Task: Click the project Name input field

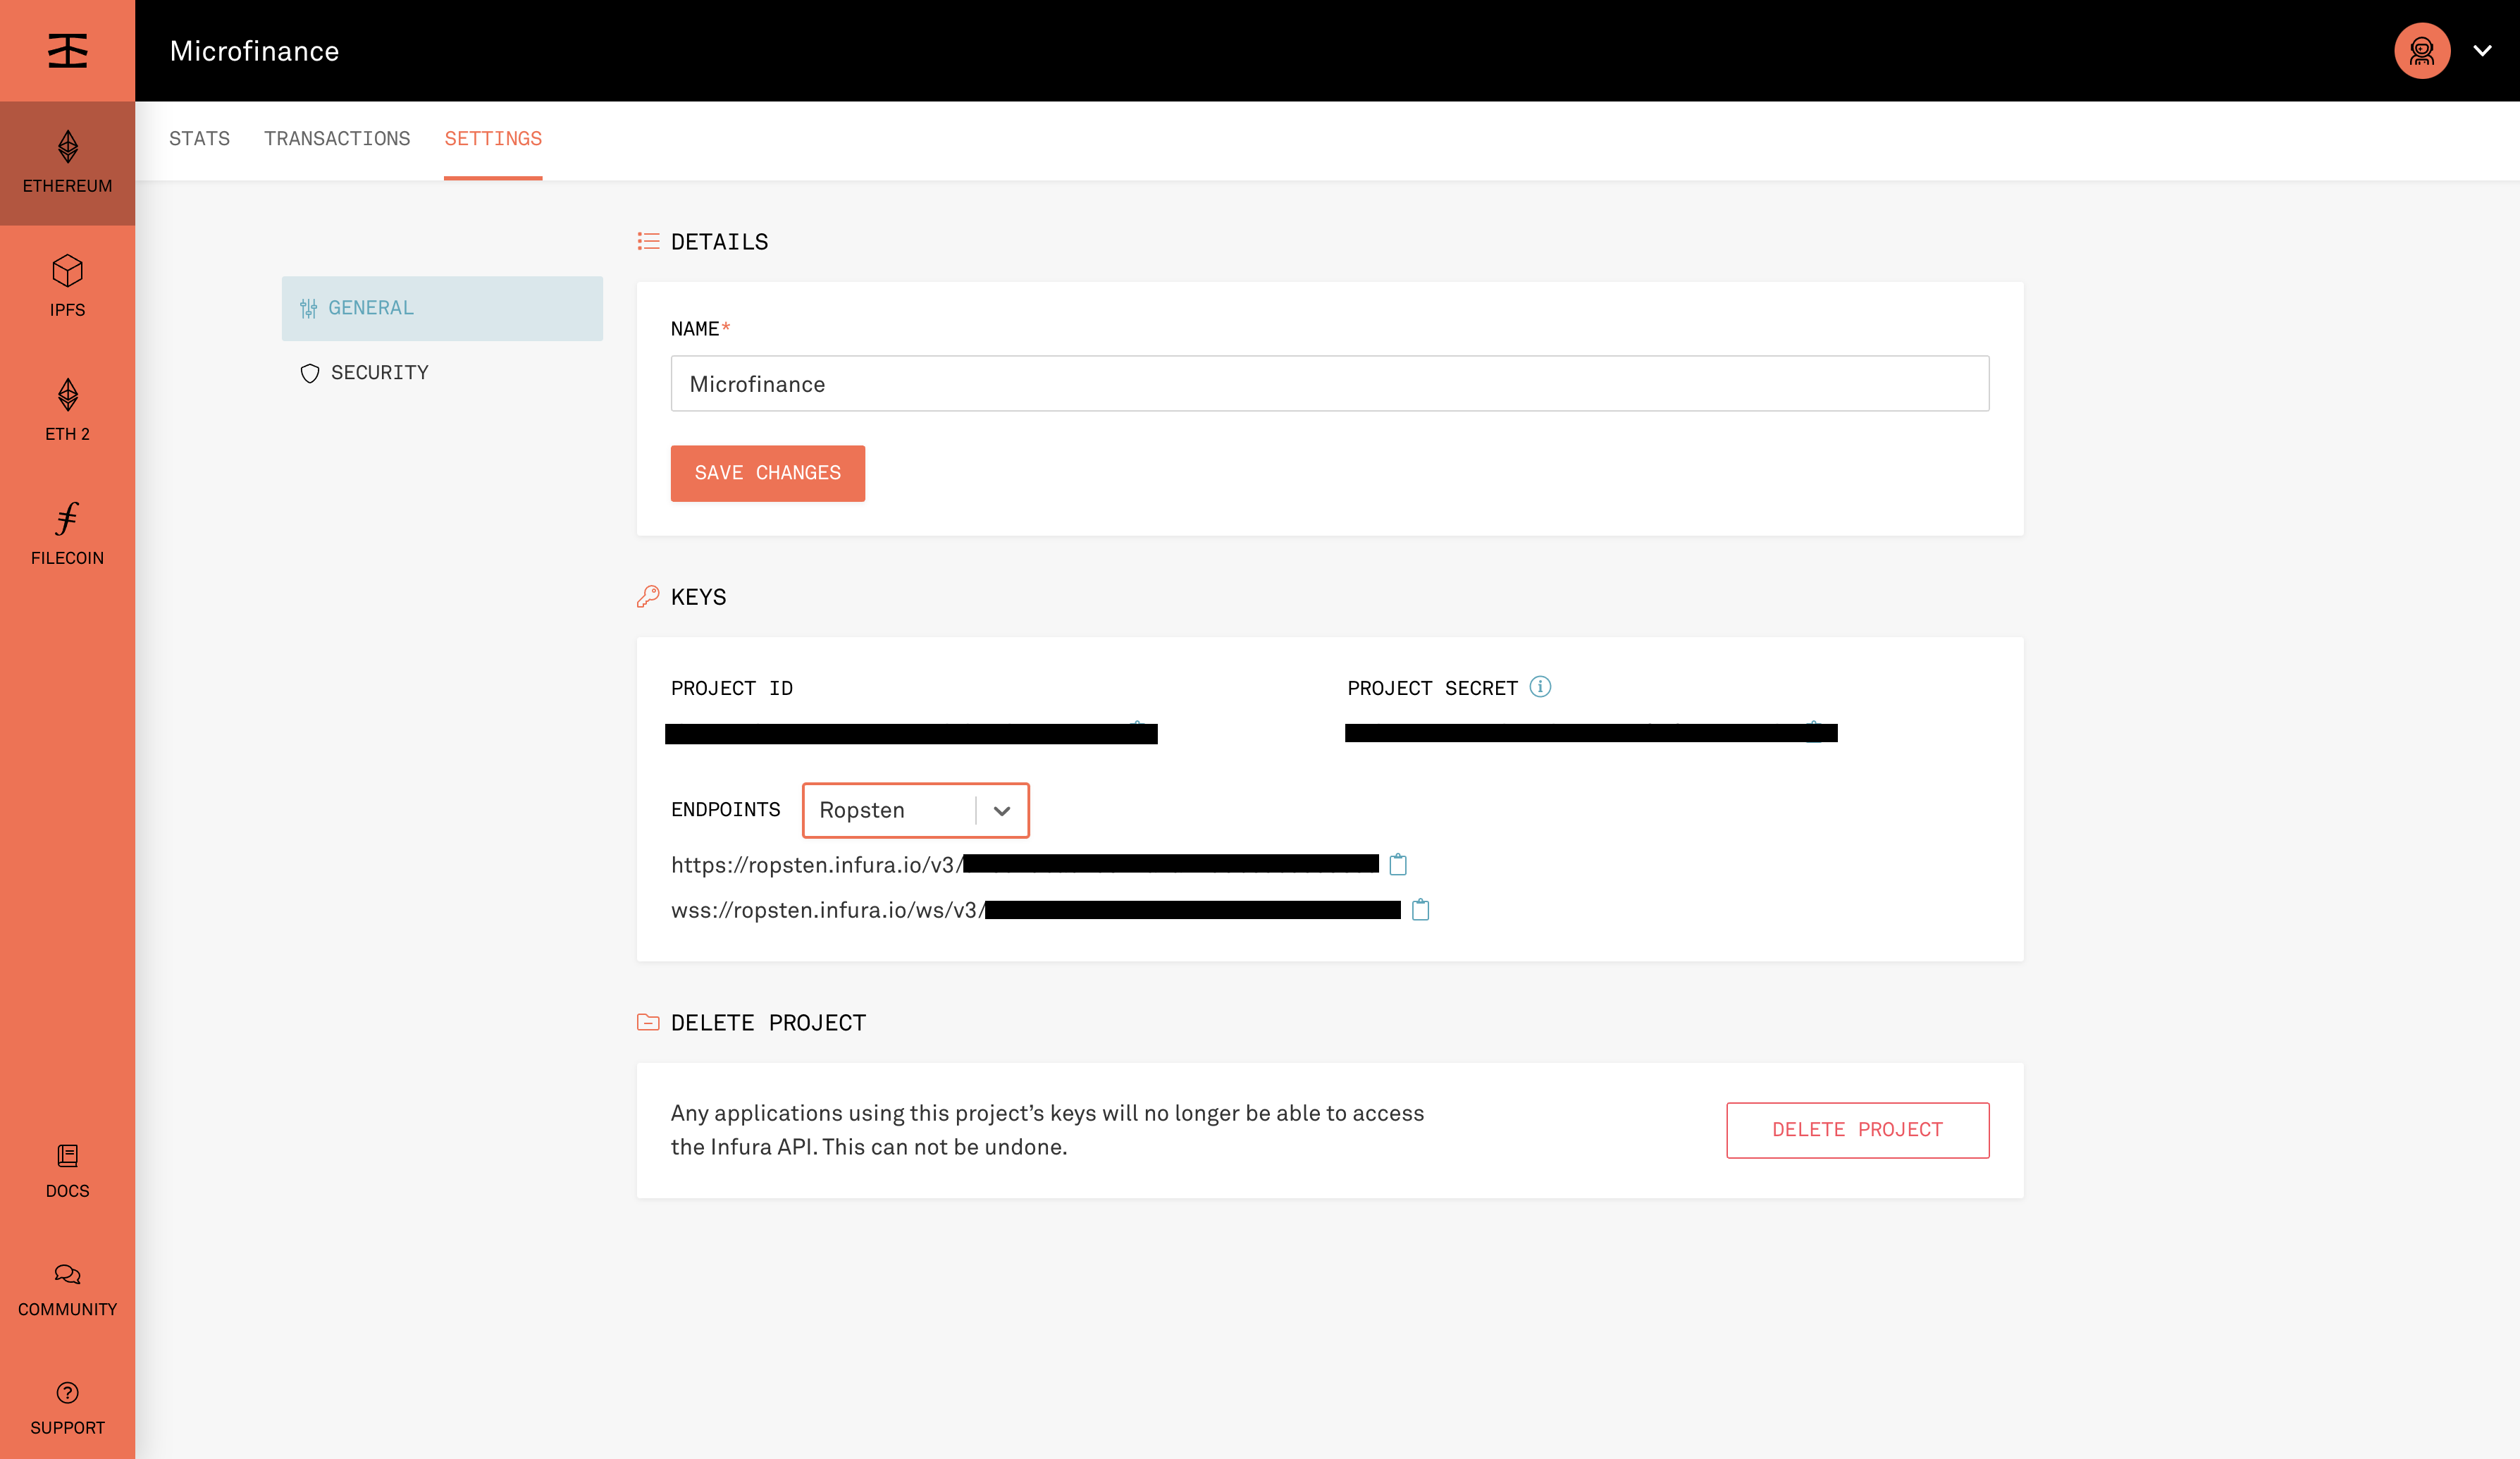Action: click(1330, 384)
